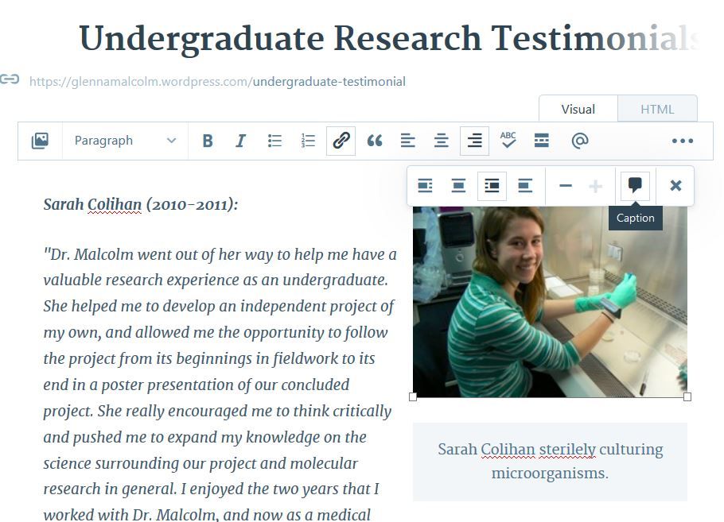Viewport: 724px width, 522px height.
Task: Align image left in image toolbar
Action: pyautogui.click(x=426, y=186)
